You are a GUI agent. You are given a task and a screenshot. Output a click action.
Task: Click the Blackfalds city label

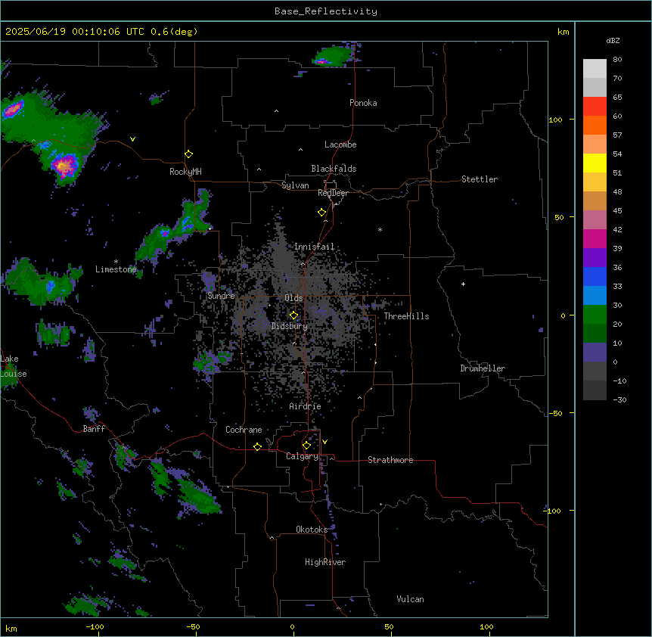coord(334,169)
